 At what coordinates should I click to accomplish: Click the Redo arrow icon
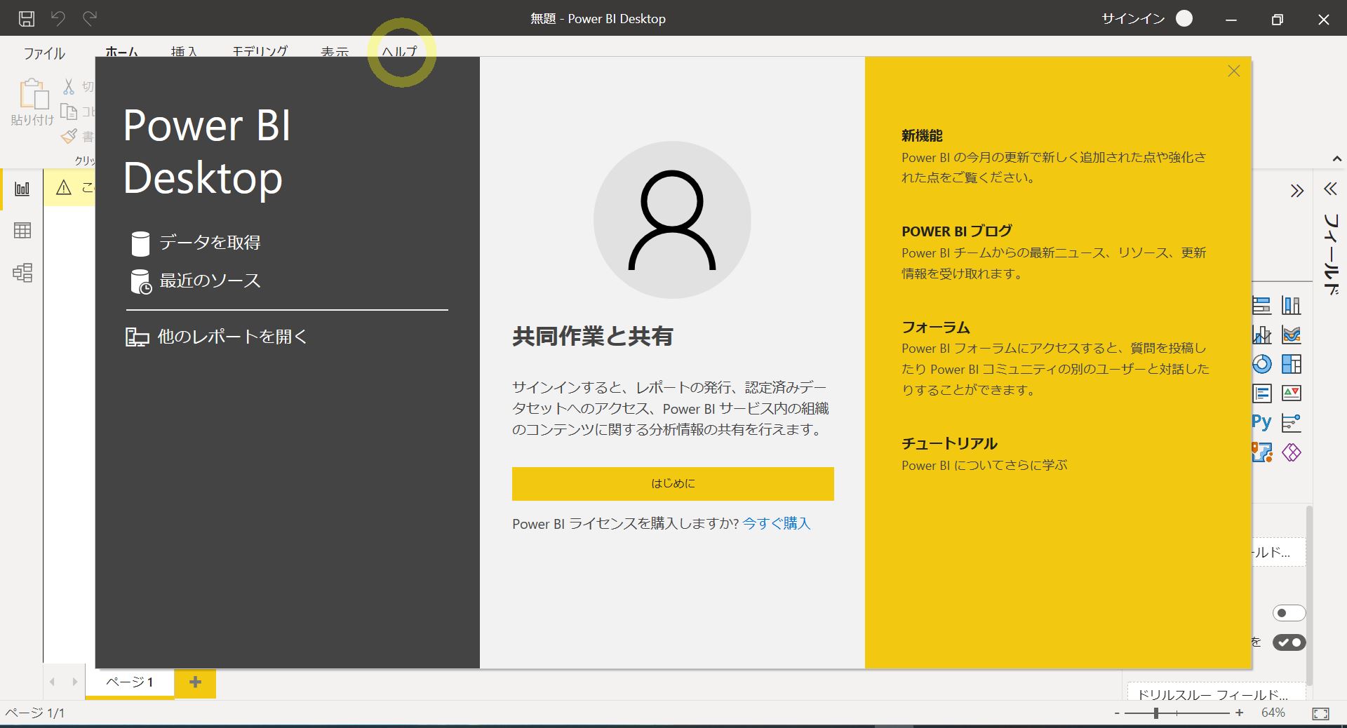90,18
